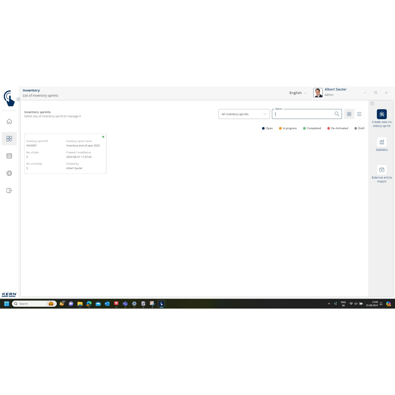Viewport: 395px width, 395px height.
Task: Open Settings gear in sidebar
Action: pos(9,173)
